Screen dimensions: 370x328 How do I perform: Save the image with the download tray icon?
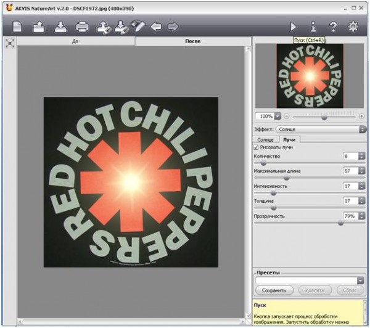(60, 27)
